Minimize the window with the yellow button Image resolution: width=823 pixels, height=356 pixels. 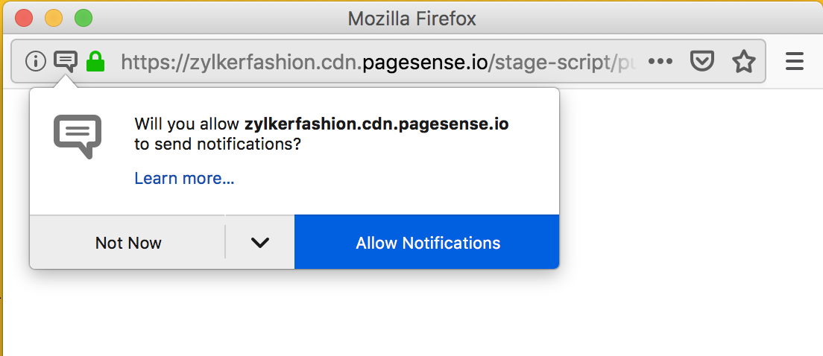point(54,18)
